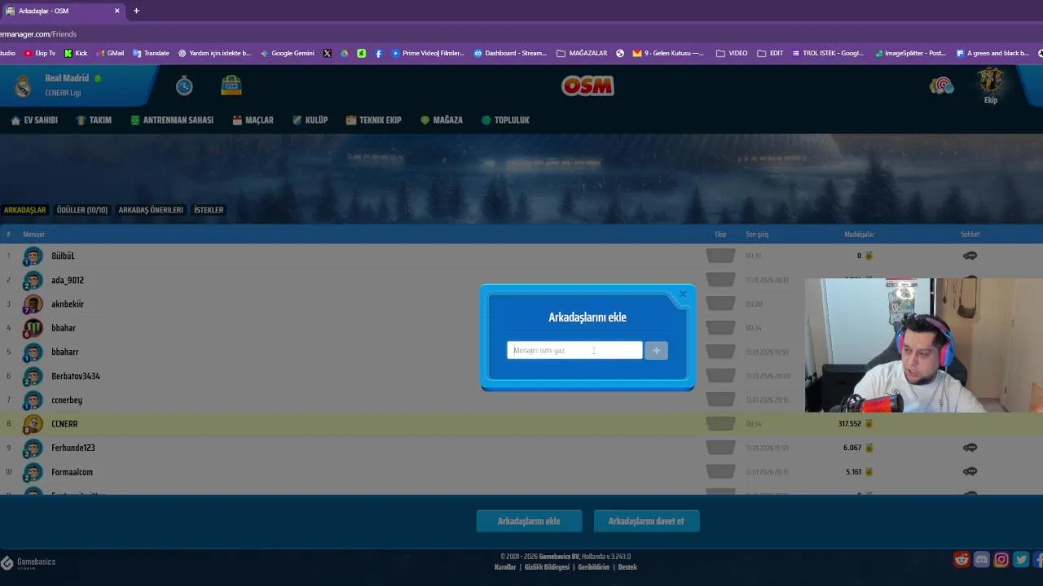
Task: Open Google Gemini bookmark
Action: pos(287,53)
